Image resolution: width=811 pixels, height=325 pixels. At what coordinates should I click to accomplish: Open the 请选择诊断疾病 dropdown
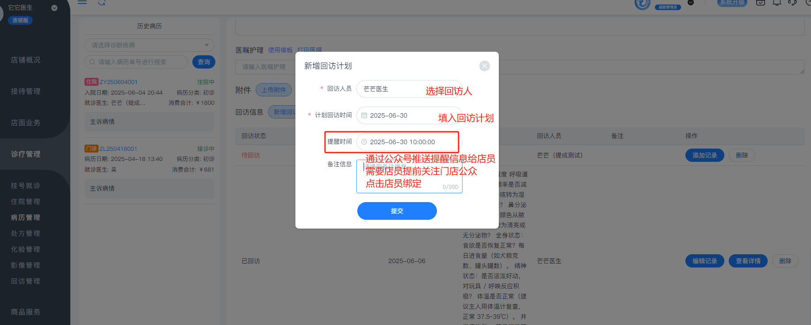pyautogui.click(x=149, y=45)
